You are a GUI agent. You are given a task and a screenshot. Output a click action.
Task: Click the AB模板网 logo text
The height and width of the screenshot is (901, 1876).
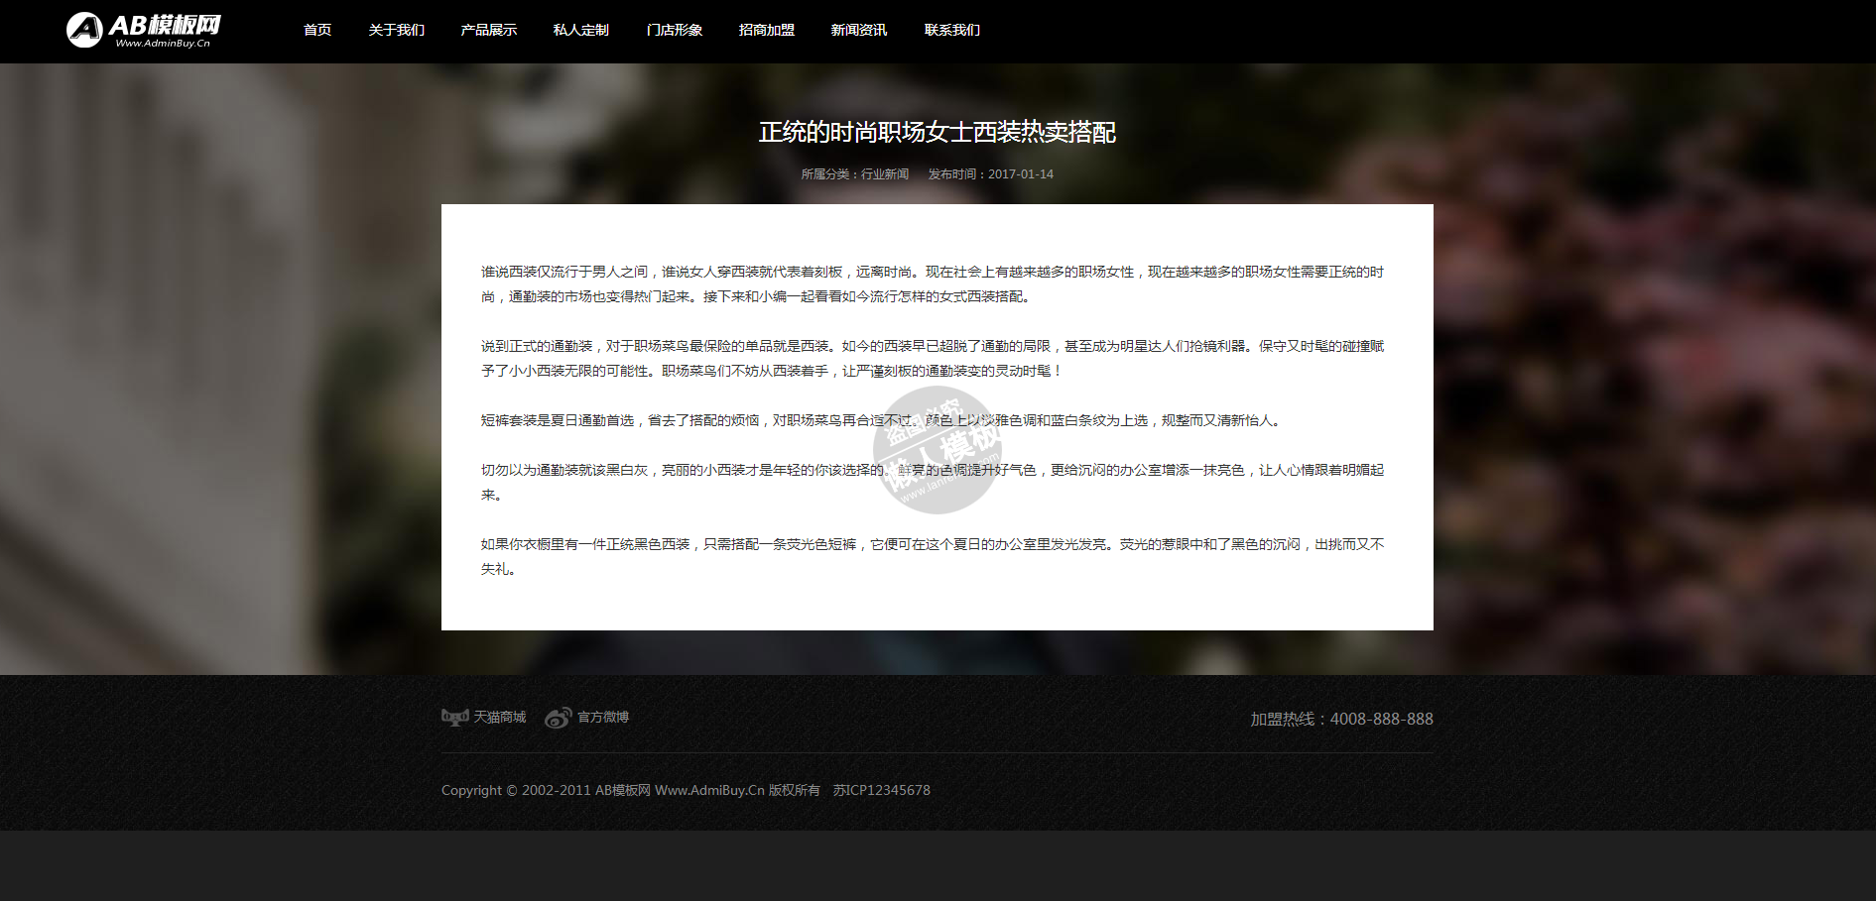point(164,27)
